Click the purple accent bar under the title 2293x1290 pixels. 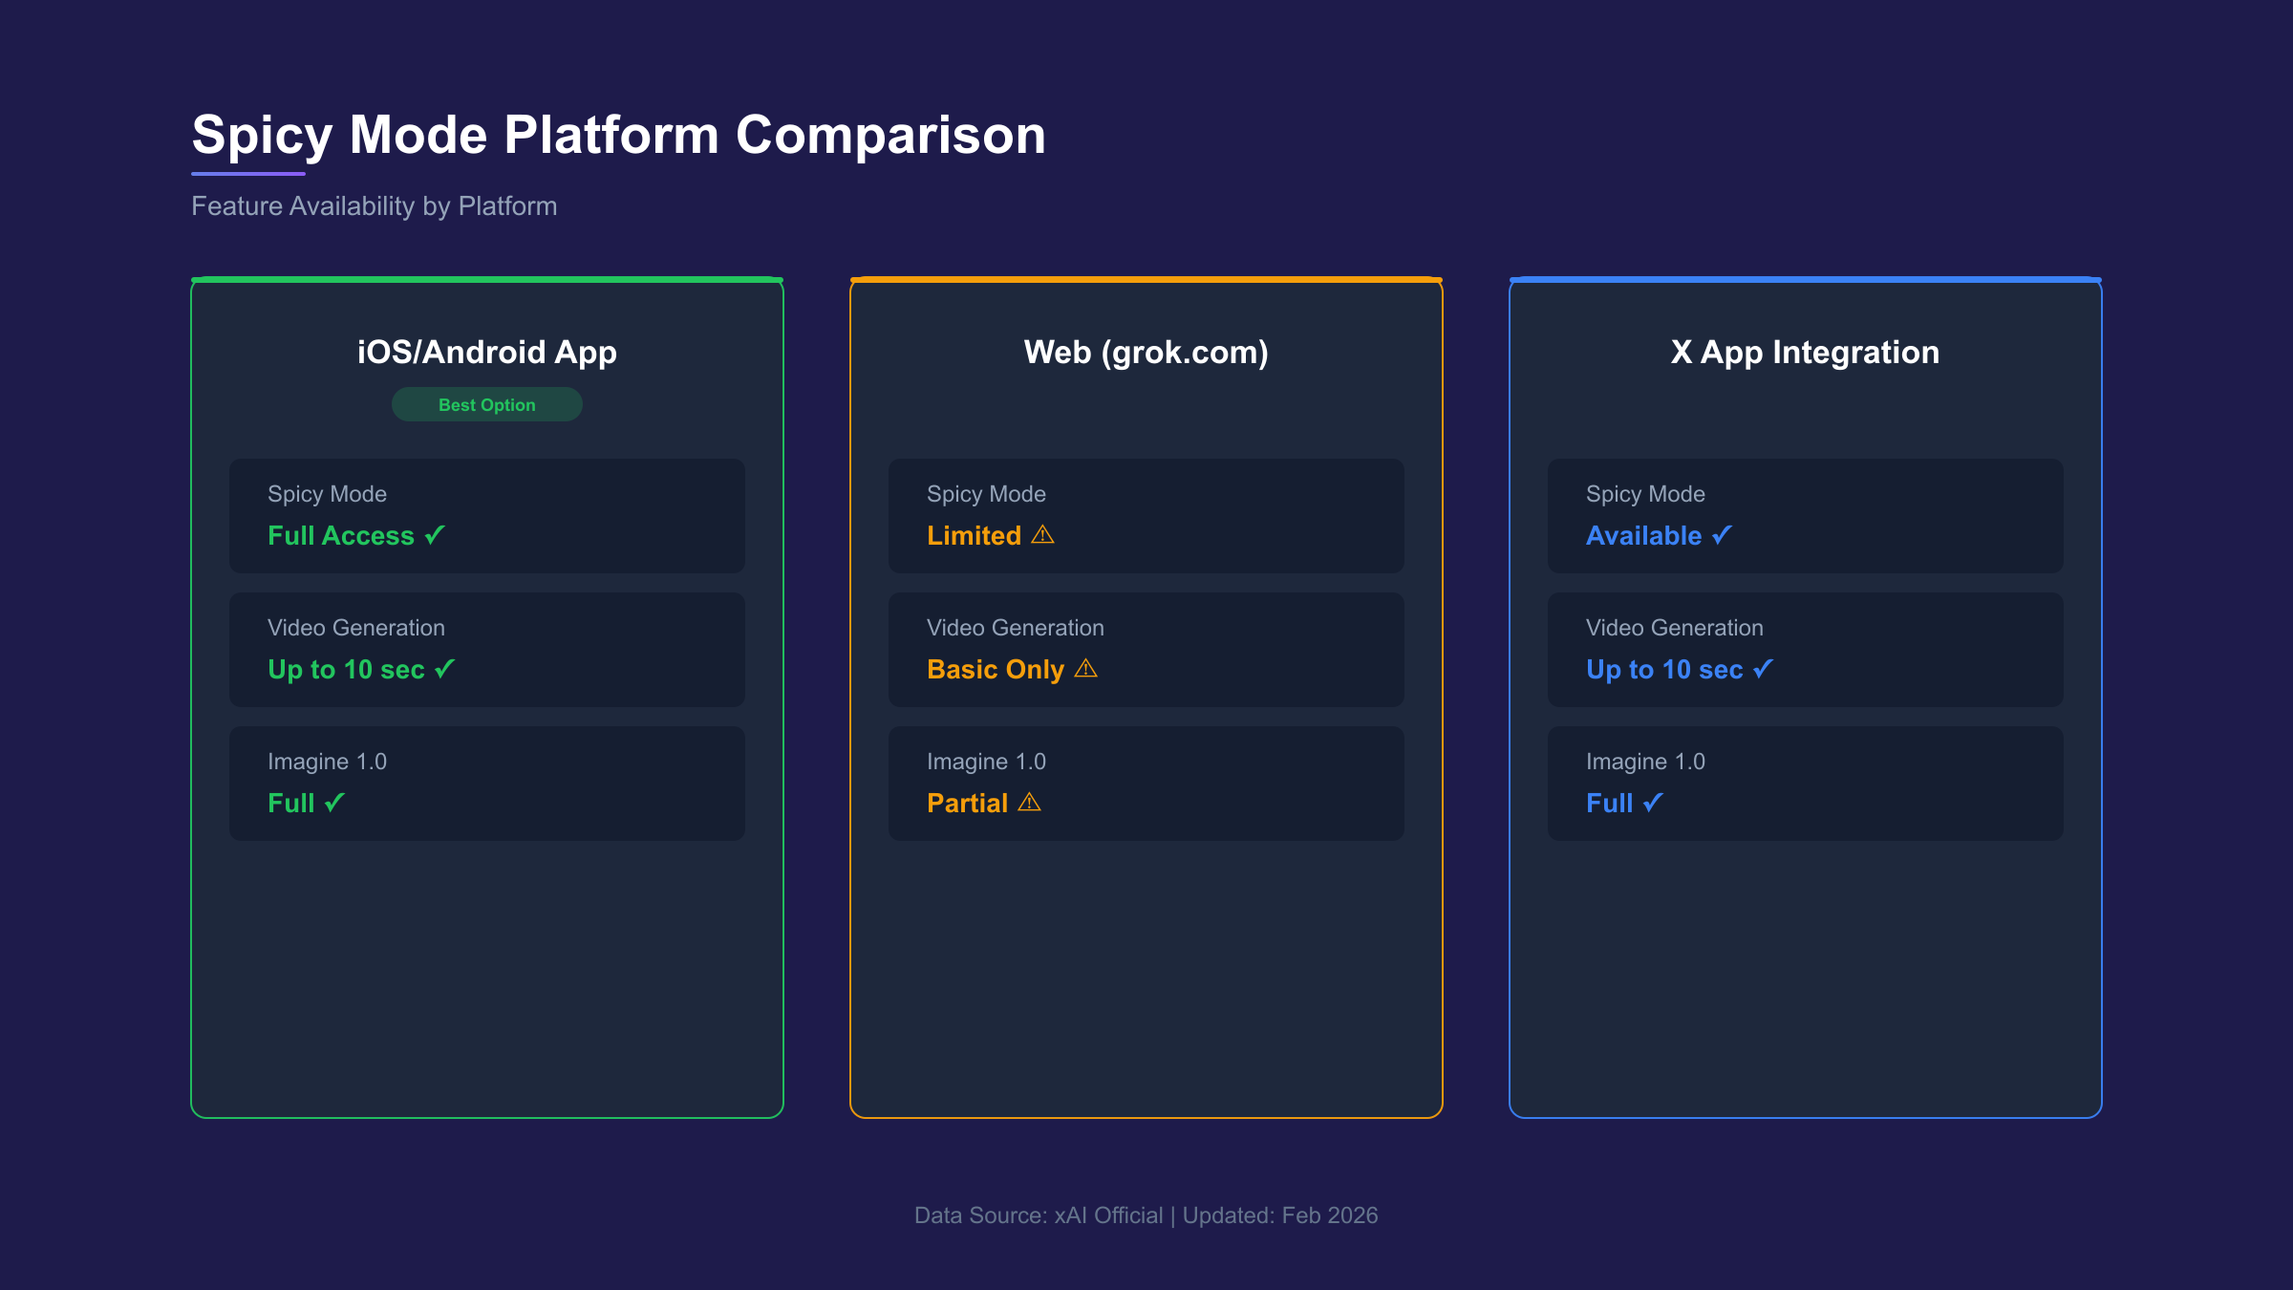247,173
